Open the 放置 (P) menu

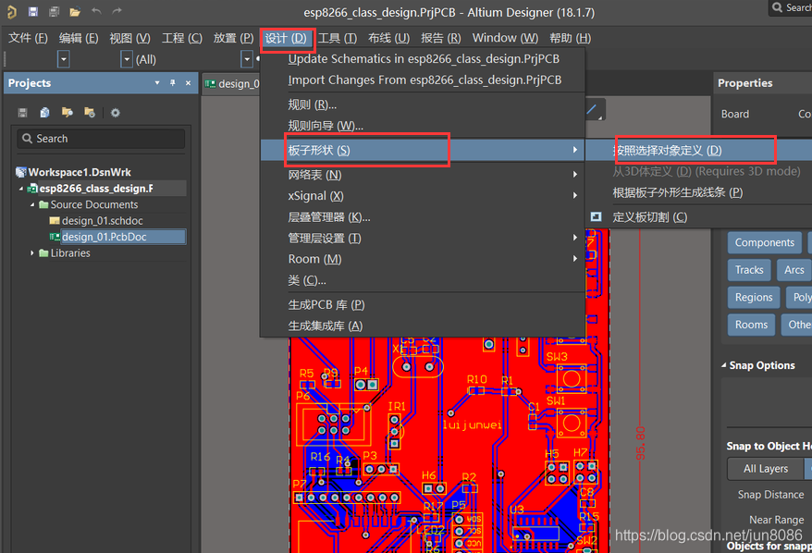point(233,38)
